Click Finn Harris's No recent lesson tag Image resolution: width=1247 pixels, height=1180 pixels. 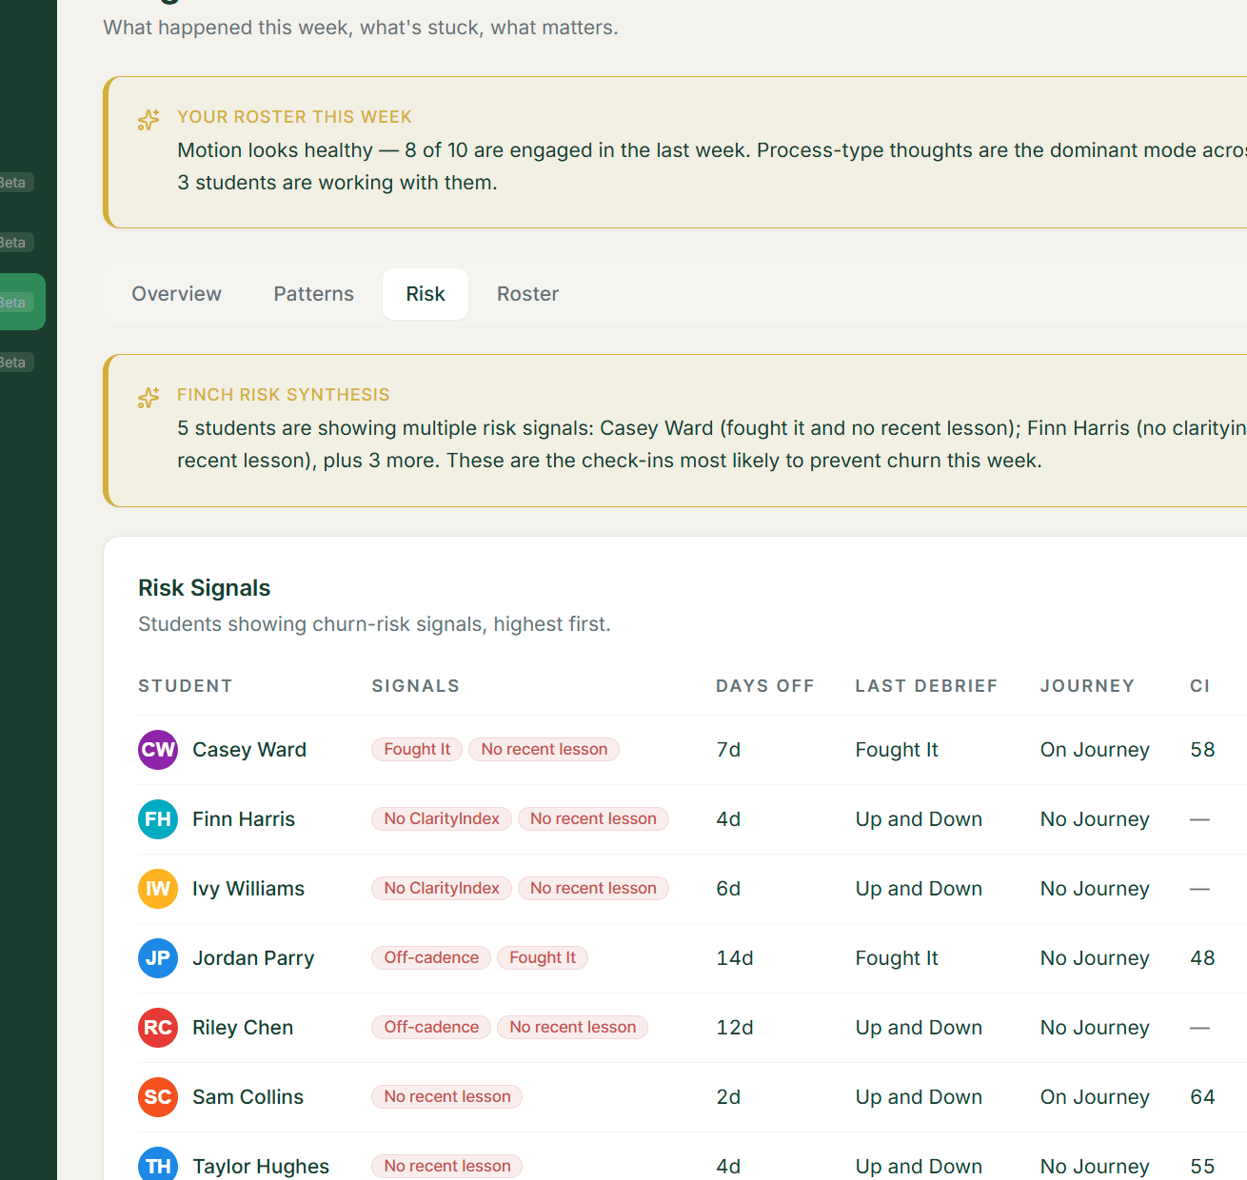[x=593, y=819]
